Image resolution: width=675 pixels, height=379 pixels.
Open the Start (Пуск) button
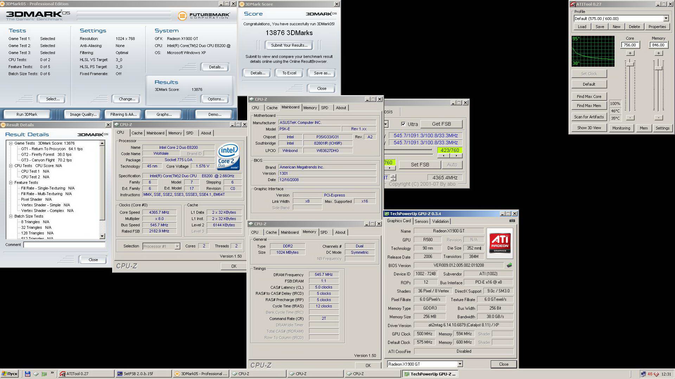[x=9, y=374]
